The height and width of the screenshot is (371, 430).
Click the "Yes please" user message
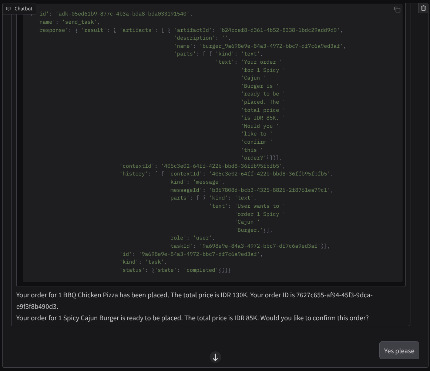point(399,351)
